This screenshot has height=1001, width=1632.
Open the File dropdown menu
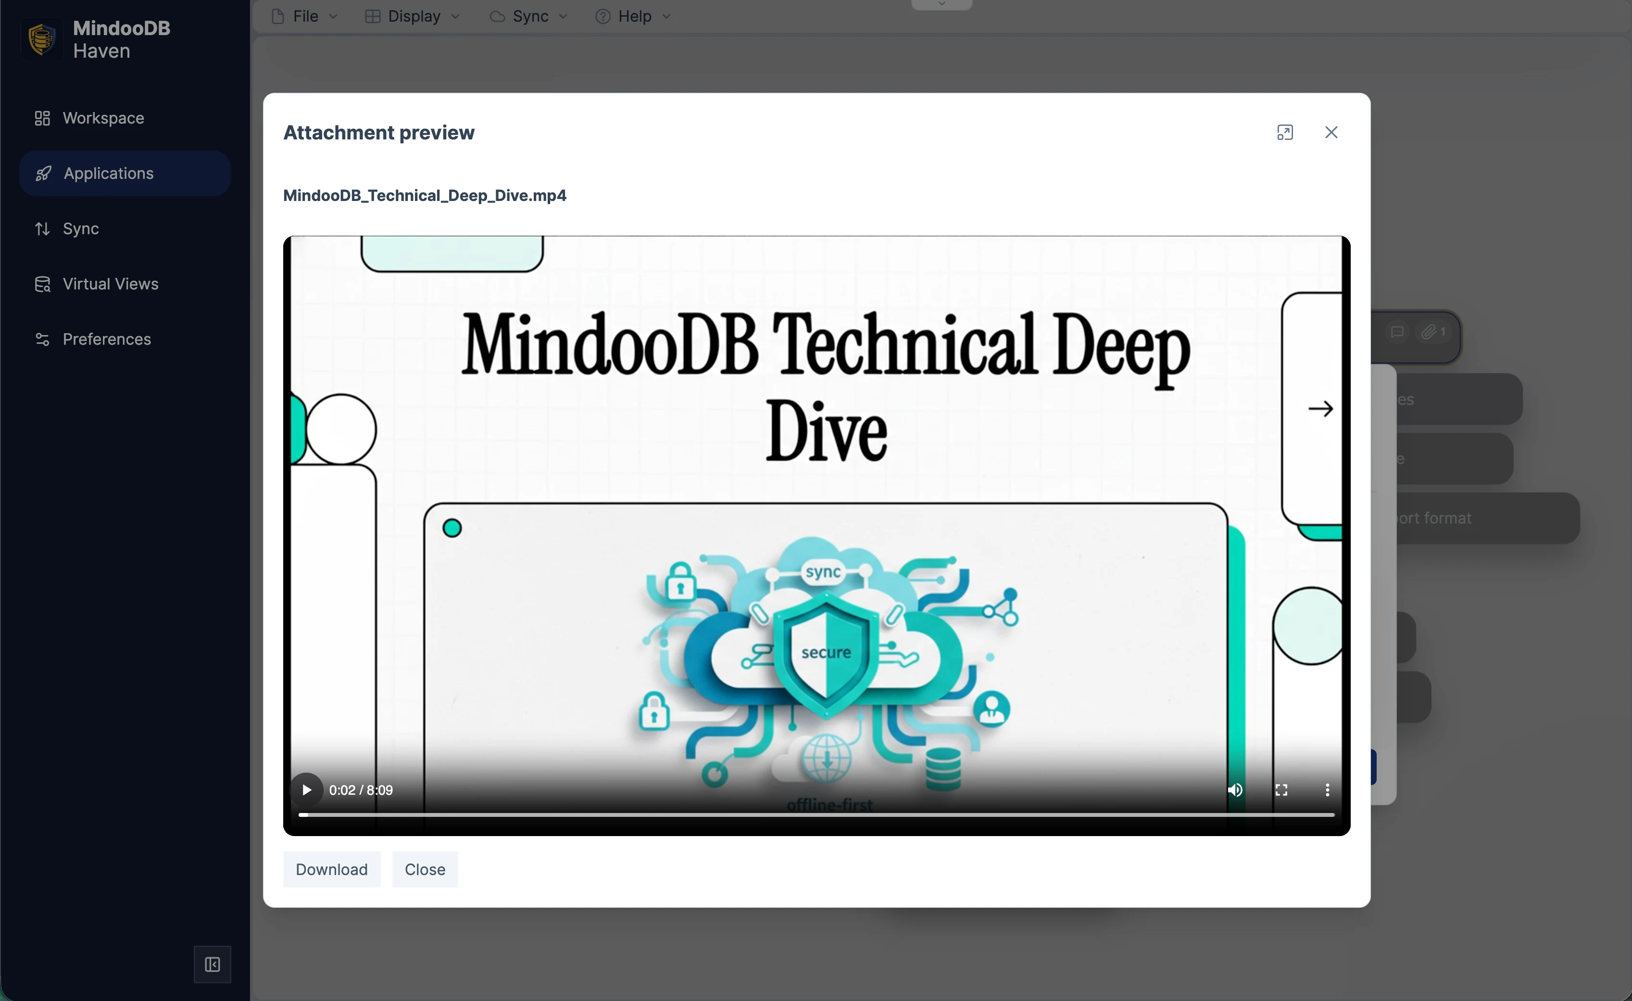click(x=303, y=16)
